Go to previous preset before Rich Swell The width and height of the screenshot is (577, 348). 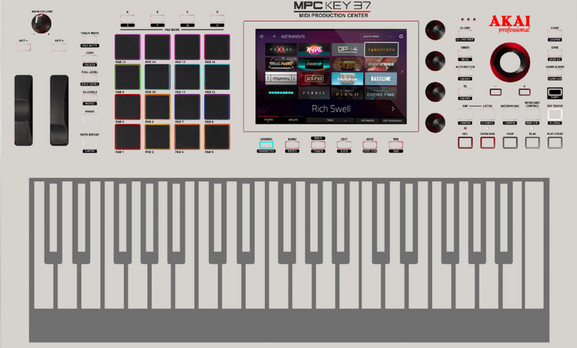pyautogui.click(x=269, y=109)
